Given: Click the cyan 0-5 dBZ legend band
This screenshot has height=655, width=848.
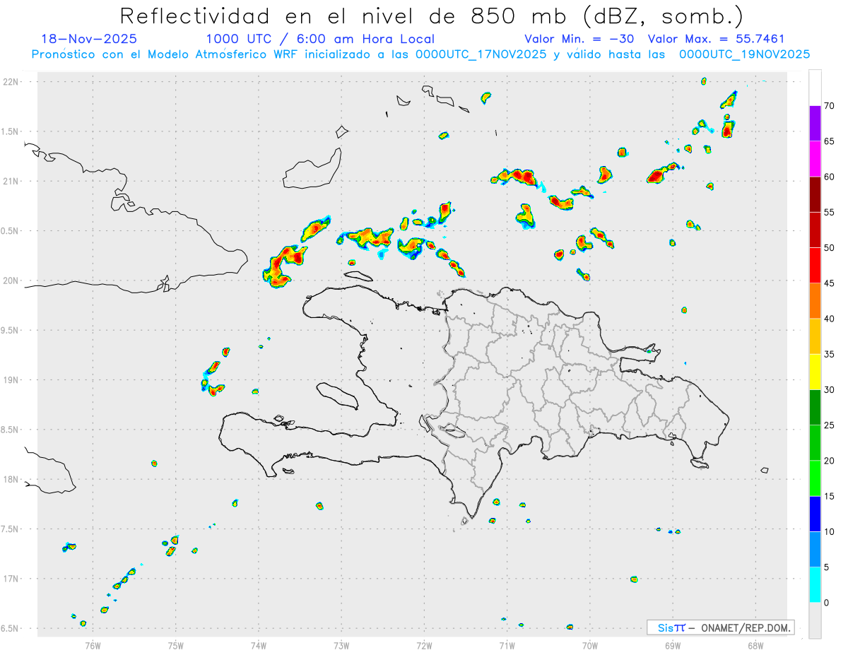Looking at the screenshot, I should click(x=815, y=585).
